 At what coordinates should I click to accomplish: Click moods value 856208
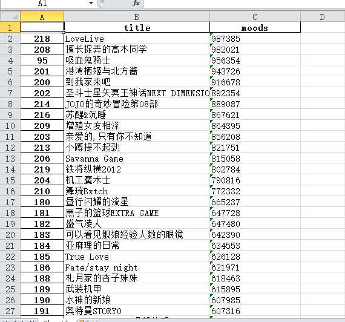click(x=255, y=136)
